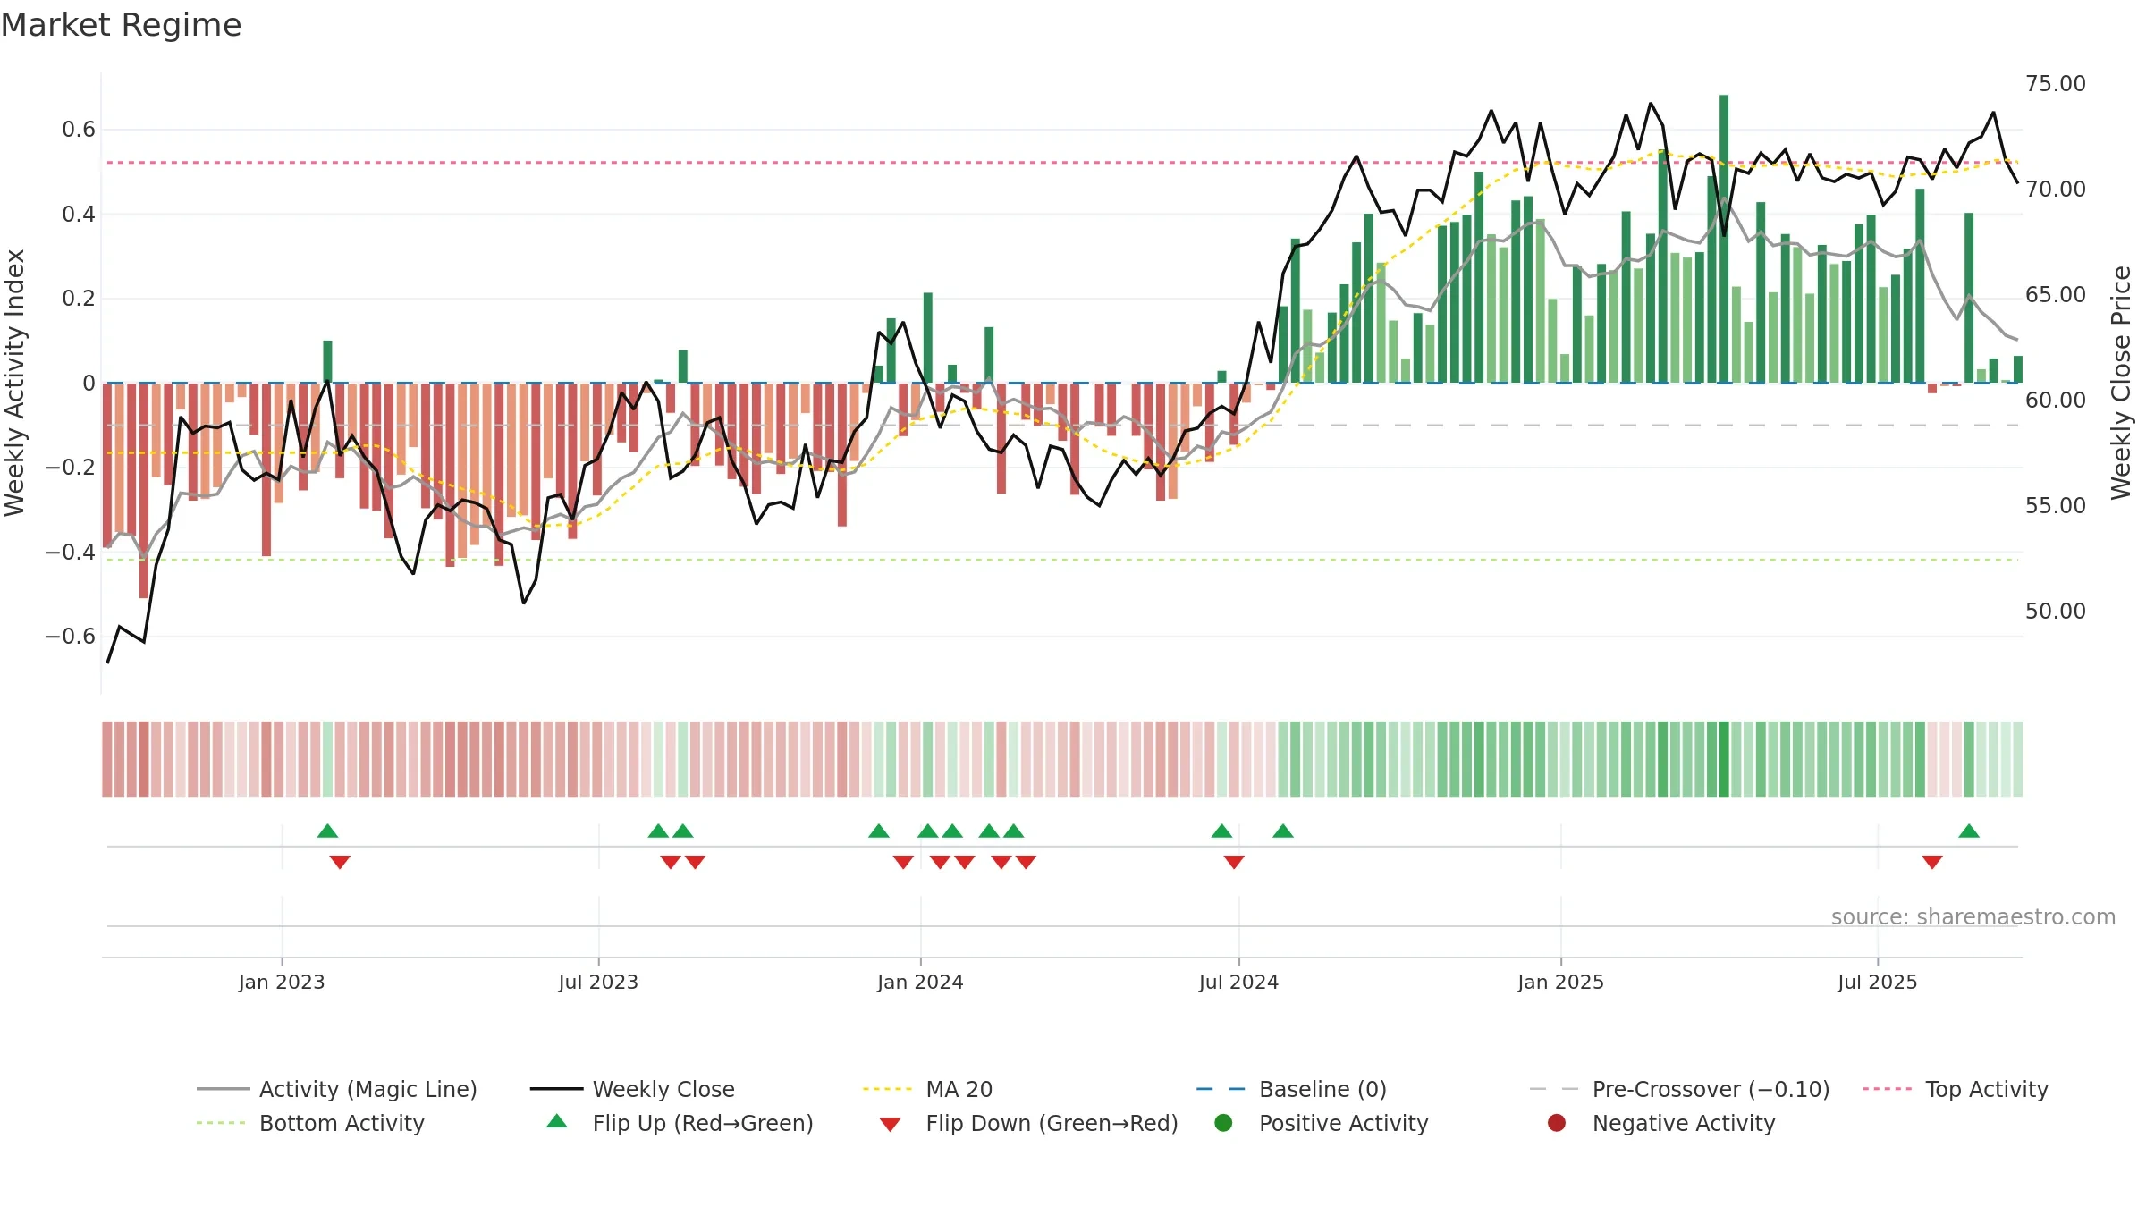
Task: Toggle the Bottom Activity legend entry
Action: (x=310, y=1123)
